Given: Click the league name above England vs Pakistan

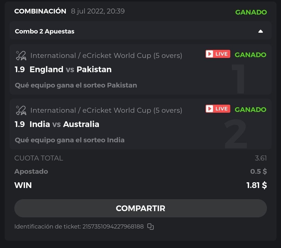Looking at the screenshot, I should coord(106,56).
